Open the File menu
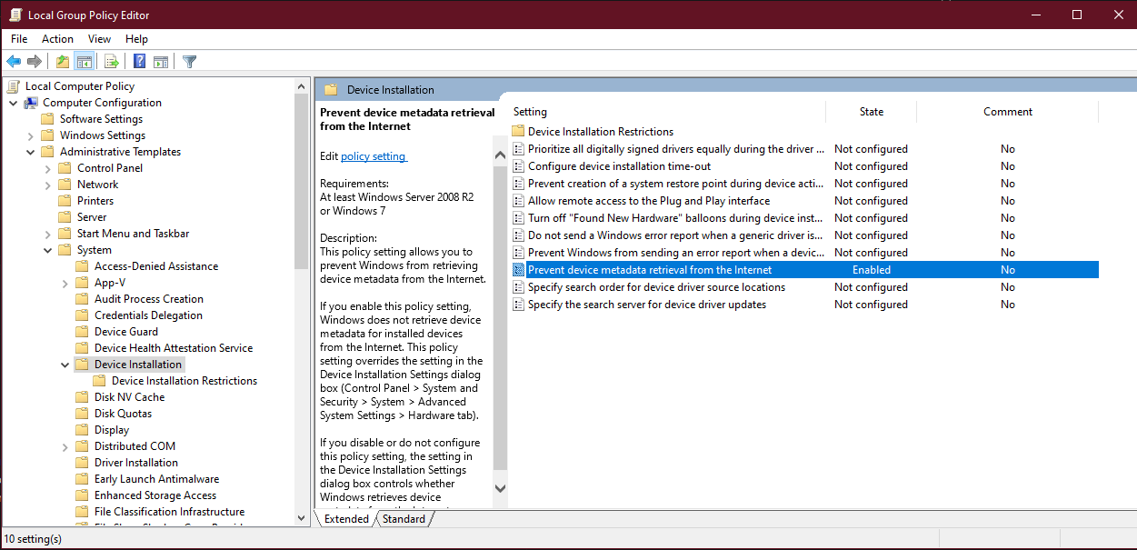 coord(19,39)
